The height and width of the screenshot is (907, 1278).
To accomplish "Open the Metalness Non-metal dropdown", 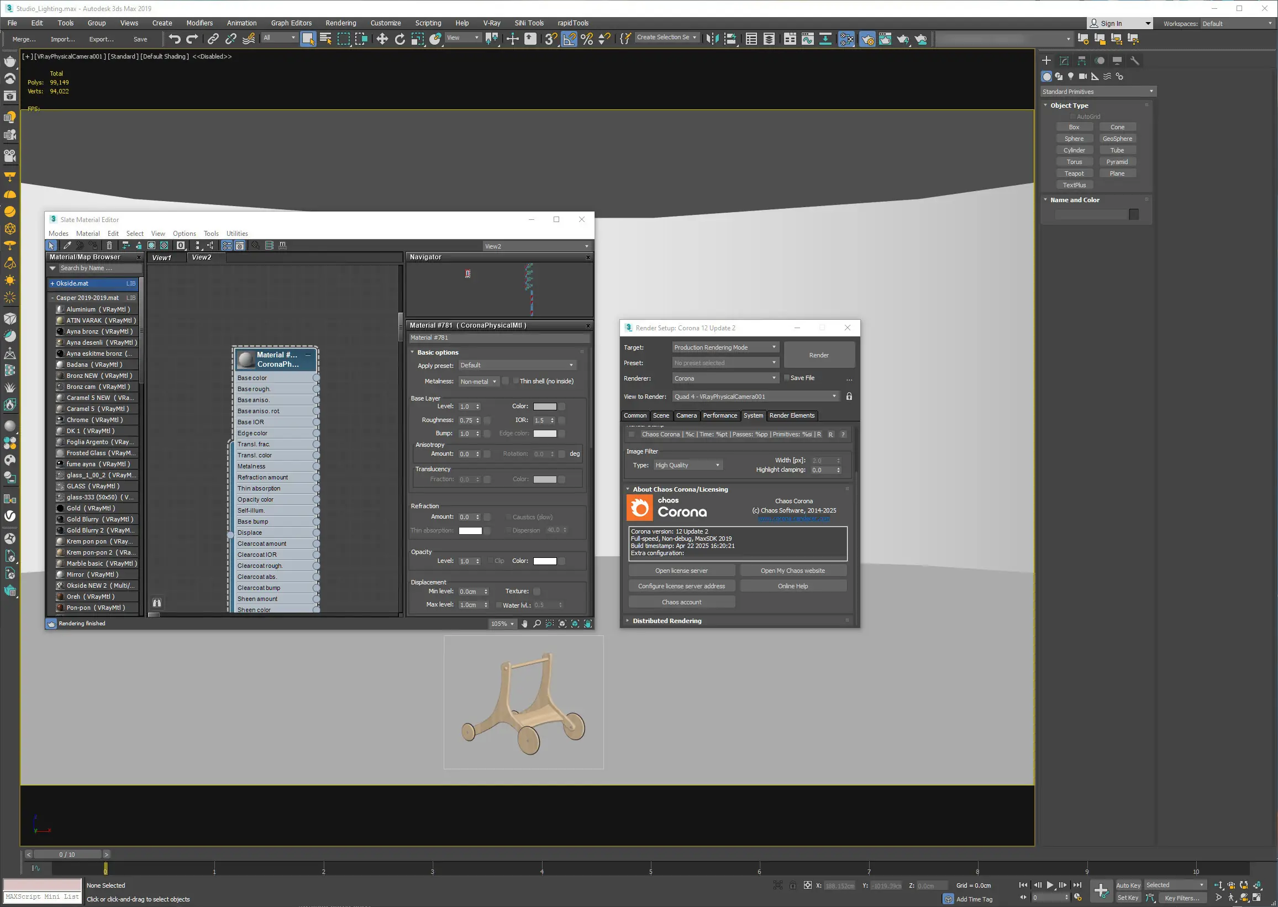I will click(x=478, y=382).
